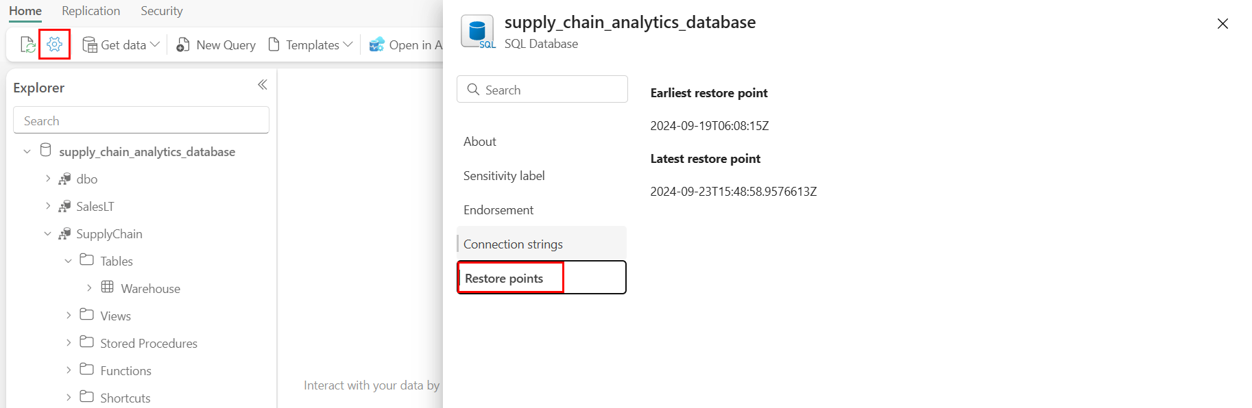1252x408 pixels.
Task: Switch to the Replication tab
Action: 91,11
